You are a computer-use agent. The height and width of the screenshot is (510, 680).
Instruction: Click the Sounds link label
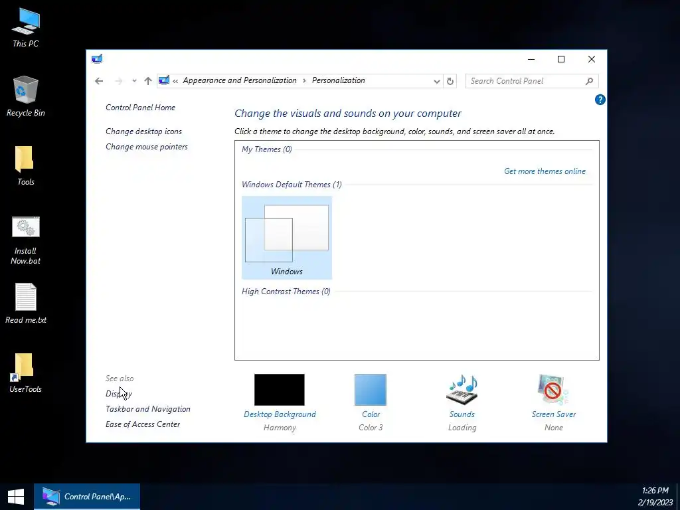tap(462, 414)
